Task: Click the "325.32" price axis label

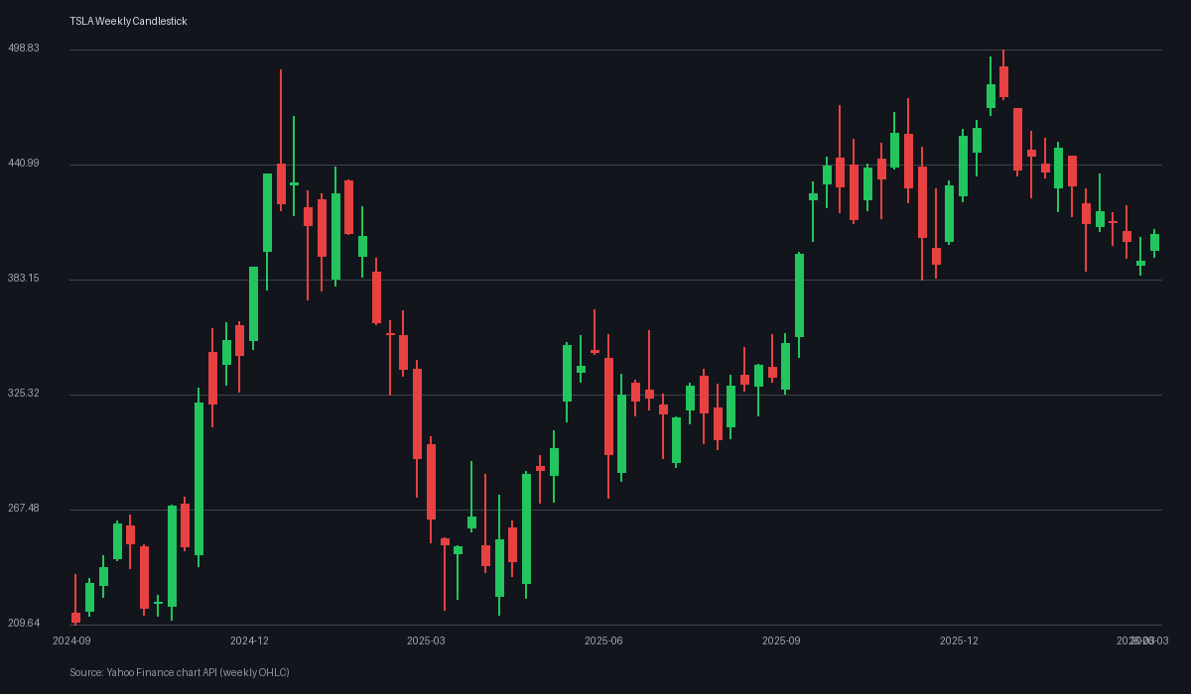Action: (x=22, y=393)
